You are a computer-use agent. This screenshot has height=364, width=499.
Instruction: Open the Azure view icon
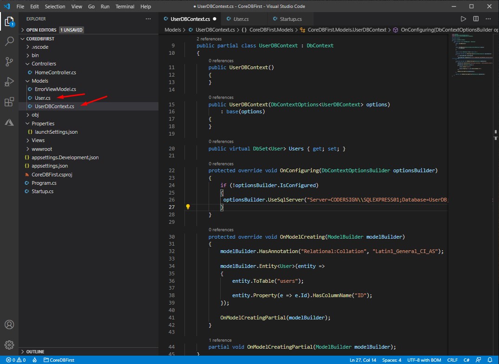pyautogui.click(x=9, y=122)
